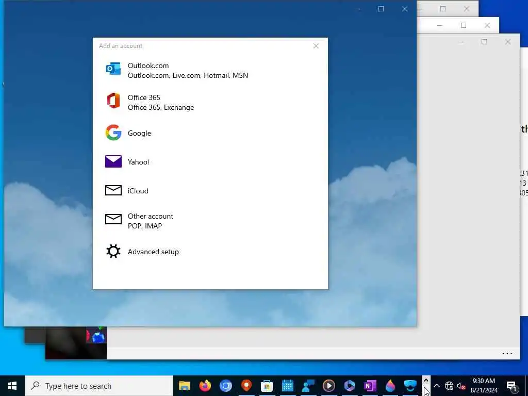Open Mixed Reality Portal taskbar icon

[x=410, y=386]
